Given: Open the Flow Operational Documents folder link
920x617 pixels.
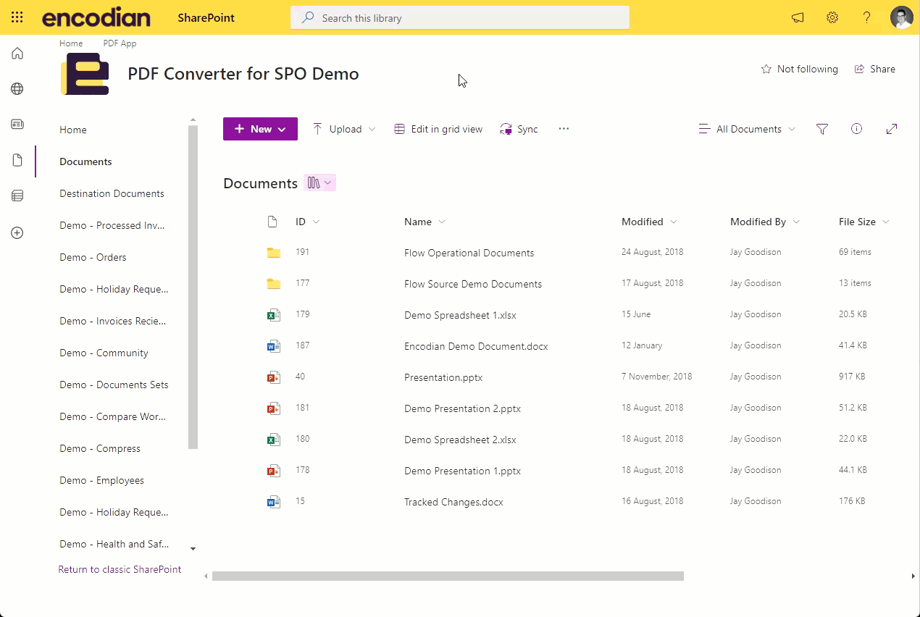Looking at the screenshot, I should coord(469,253).
